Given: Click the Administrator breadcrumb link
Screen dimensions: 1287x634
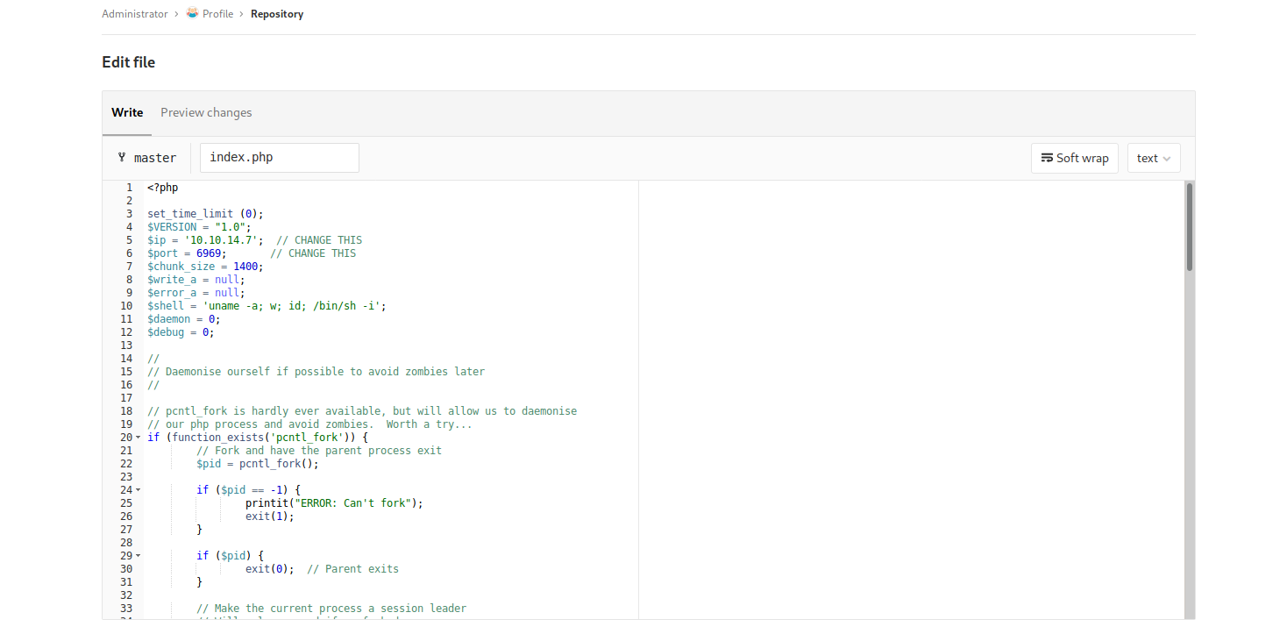Looking at the screenshot, I should pos(134,14).
